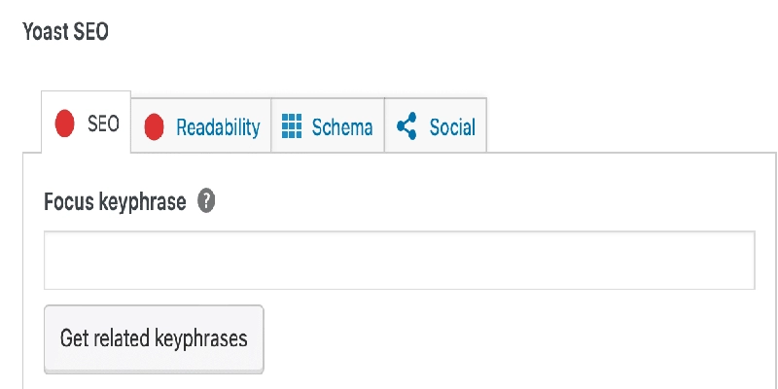Switch to the SEO tab
Image resolution: width=778 pixels, height=389 pixels.
pos(87,124)
